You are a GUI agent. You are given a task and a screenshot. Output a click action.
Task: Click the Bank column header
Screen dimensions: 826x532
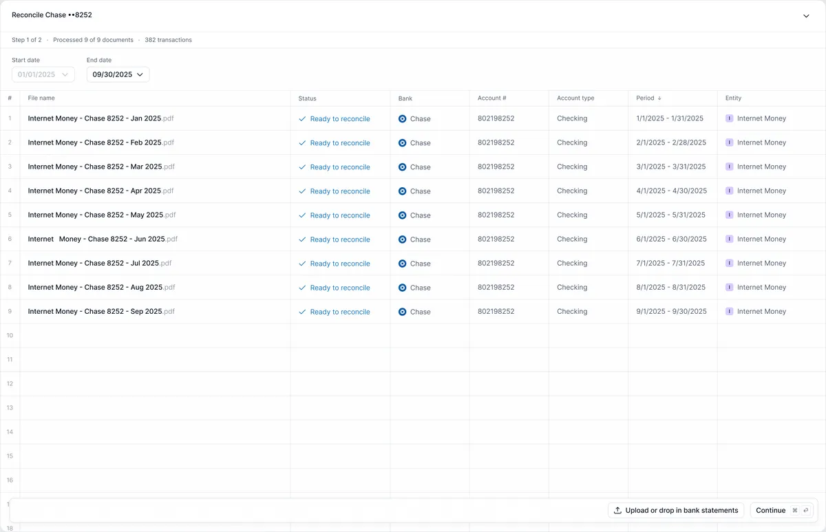click(405, 98)
